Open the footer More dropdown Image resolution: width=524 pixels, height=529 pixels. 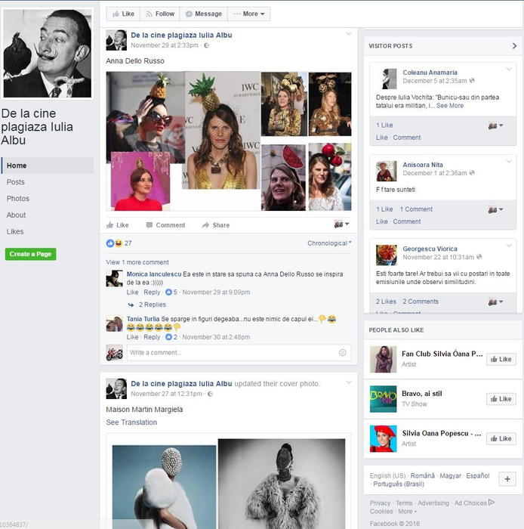point(408,512)
